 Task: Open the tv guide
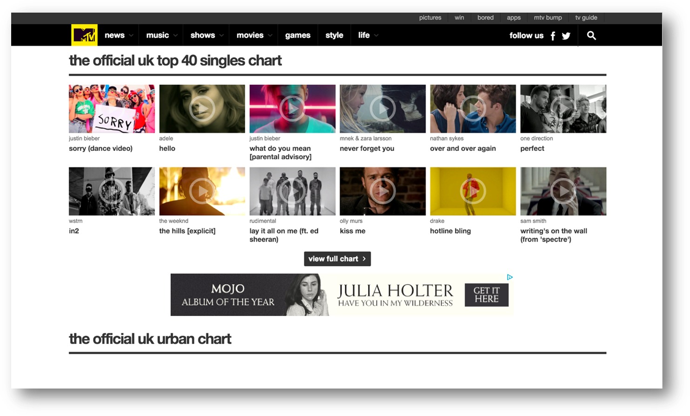586,18
